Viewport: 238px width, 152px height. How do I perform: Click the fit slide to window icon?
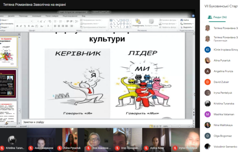point(193,126)
